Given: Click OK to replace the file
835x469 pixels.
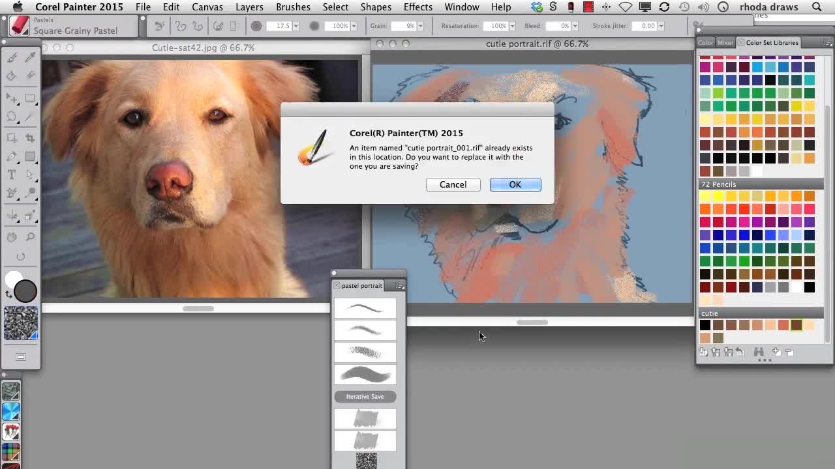Looking at the screenshot, I should [x=515, y=185].
